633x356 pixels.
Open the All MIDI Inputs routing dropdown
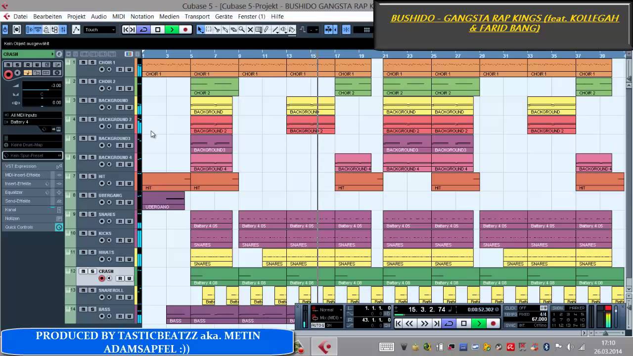point(33,115)
